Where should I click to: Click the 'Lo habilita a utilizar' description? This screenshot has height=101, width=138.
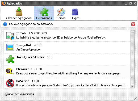coord(61,37)
